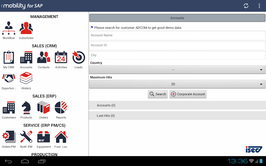This screenshot has width=266, height=166.
Task: Open the Reports pie chart icon
Action: point(61,108)
